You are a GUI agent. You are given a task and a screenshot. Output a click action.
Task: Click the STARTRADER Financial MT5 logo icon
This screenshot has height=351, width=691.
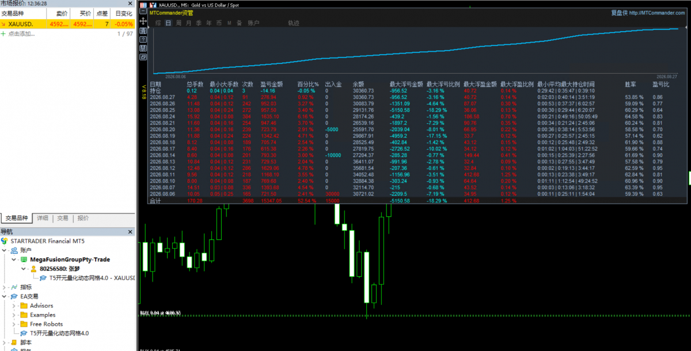(x=4, y=241)
